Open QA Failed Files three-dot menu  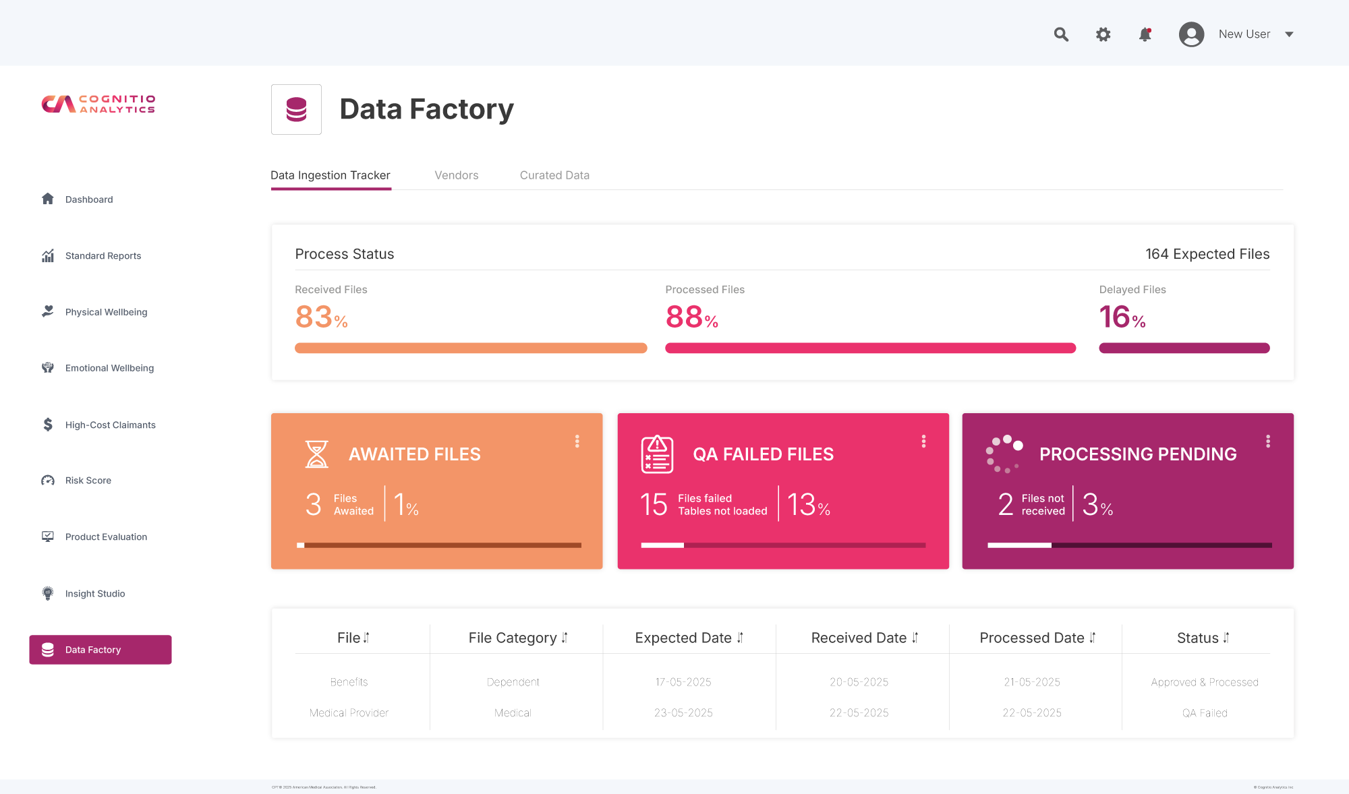click(923, 441)
